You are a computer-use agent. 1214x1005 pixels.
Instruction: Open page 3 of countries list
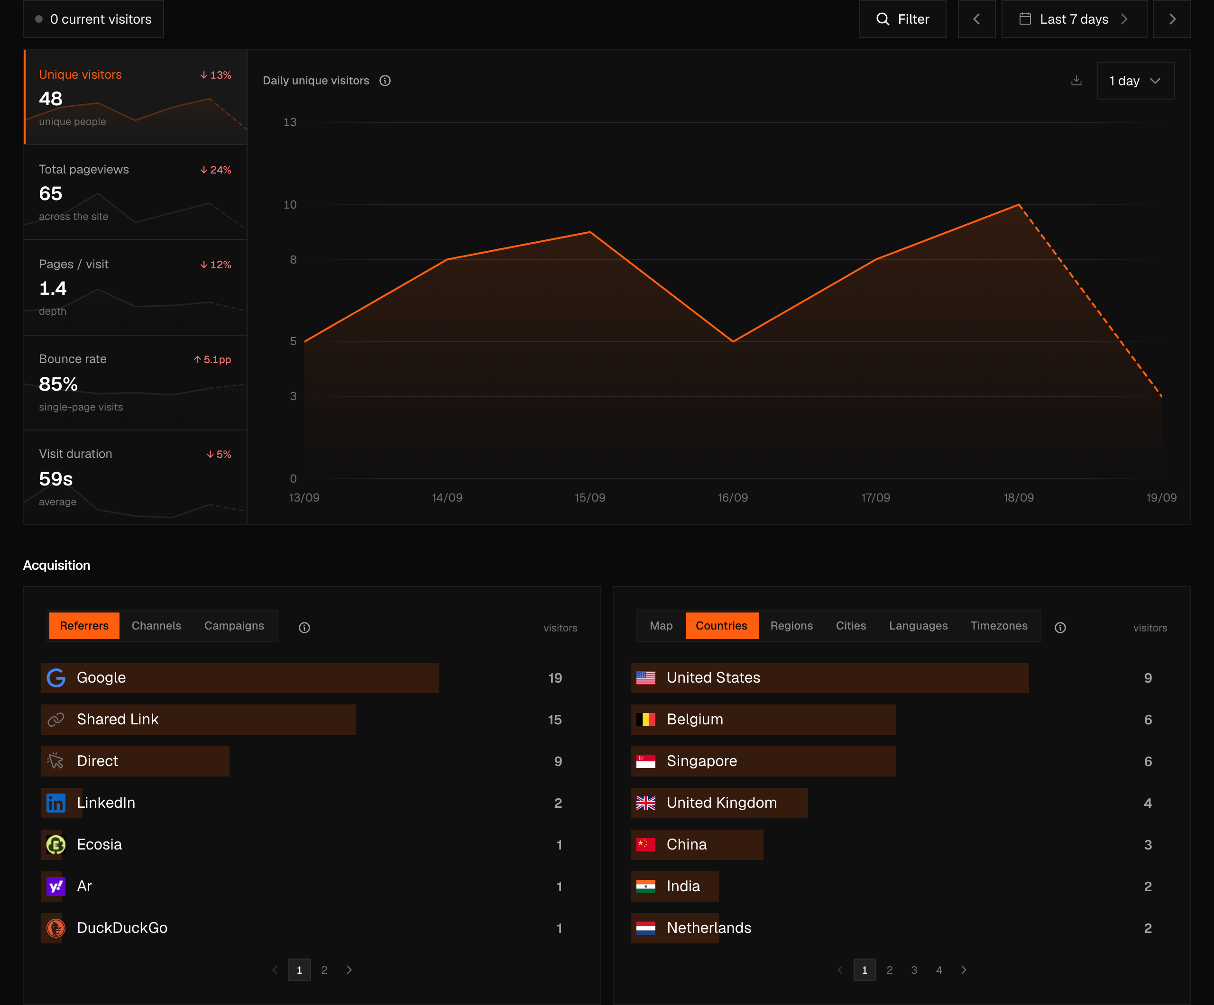click(x=914, y=970)
